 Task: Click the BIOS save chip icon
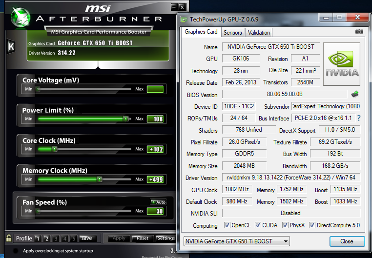coord(355,94)
